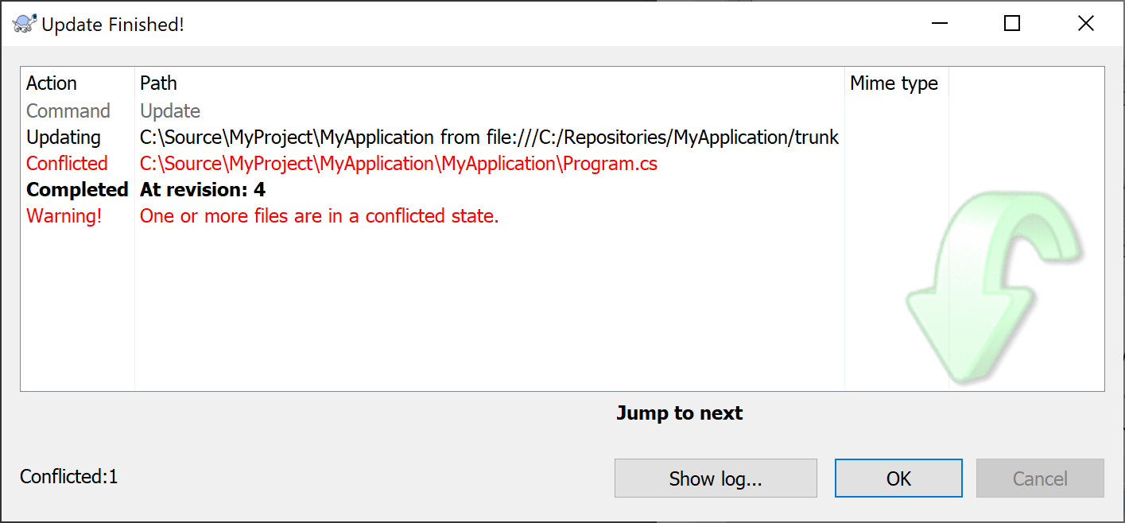Maximize the Update Finished window
Viewport: 1125px width, 523px height.
[1012, 24]
